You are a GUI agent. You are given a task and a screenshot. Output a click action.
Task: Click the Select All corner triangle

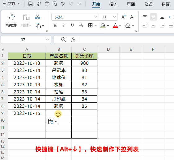click(3, 49)
